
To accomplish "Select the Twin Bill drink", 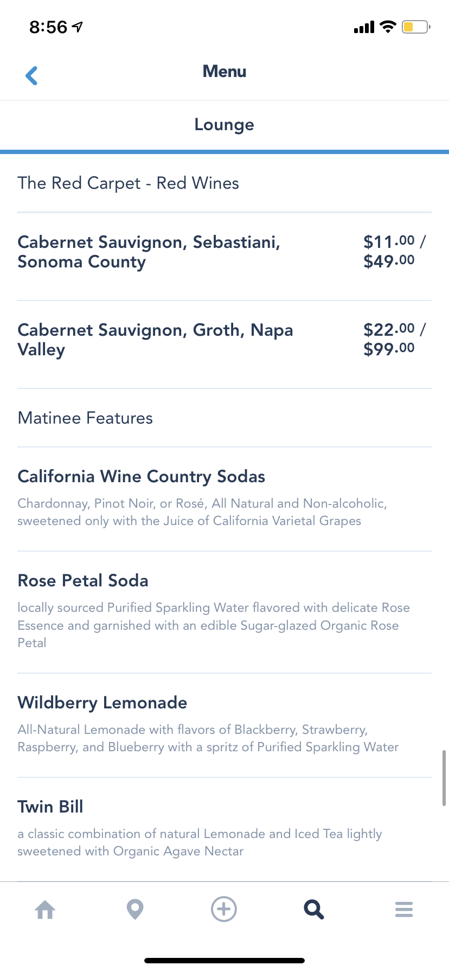I will [50, 807].
